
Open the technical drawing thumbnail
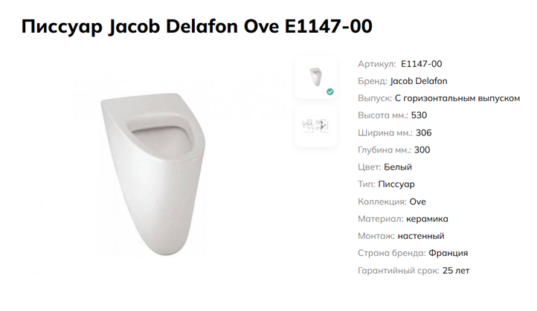click(315, 125)
